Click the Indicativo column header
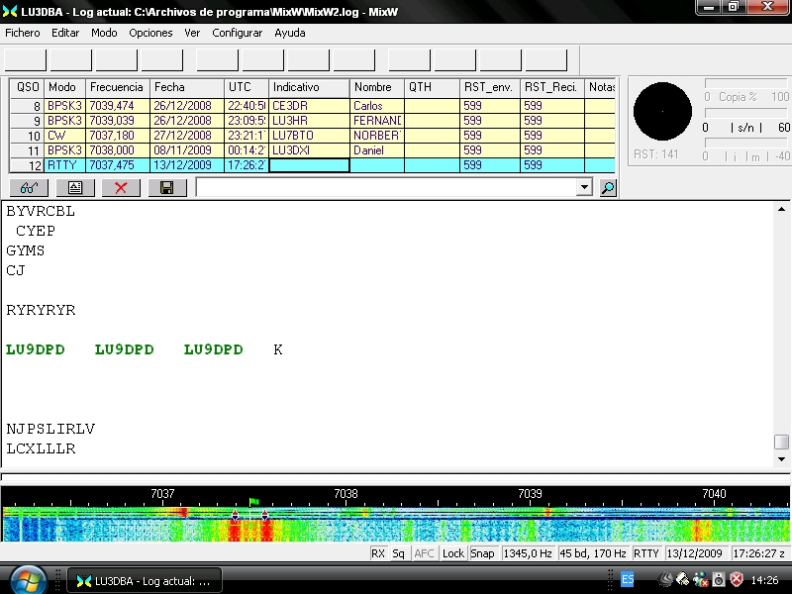Image resolution: width=792 pixels, height=594 pixels. coord(309,87)
